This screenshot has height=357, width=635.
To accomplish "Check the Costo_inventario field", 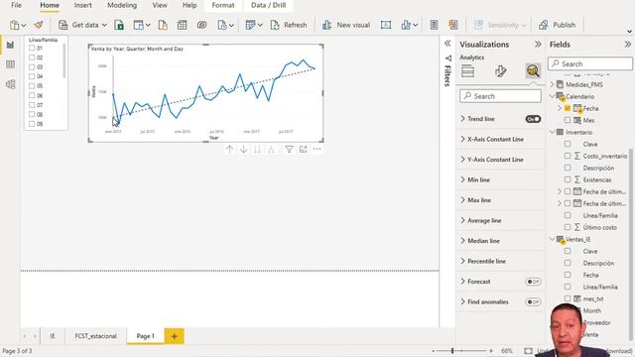I will click(568, 156).
